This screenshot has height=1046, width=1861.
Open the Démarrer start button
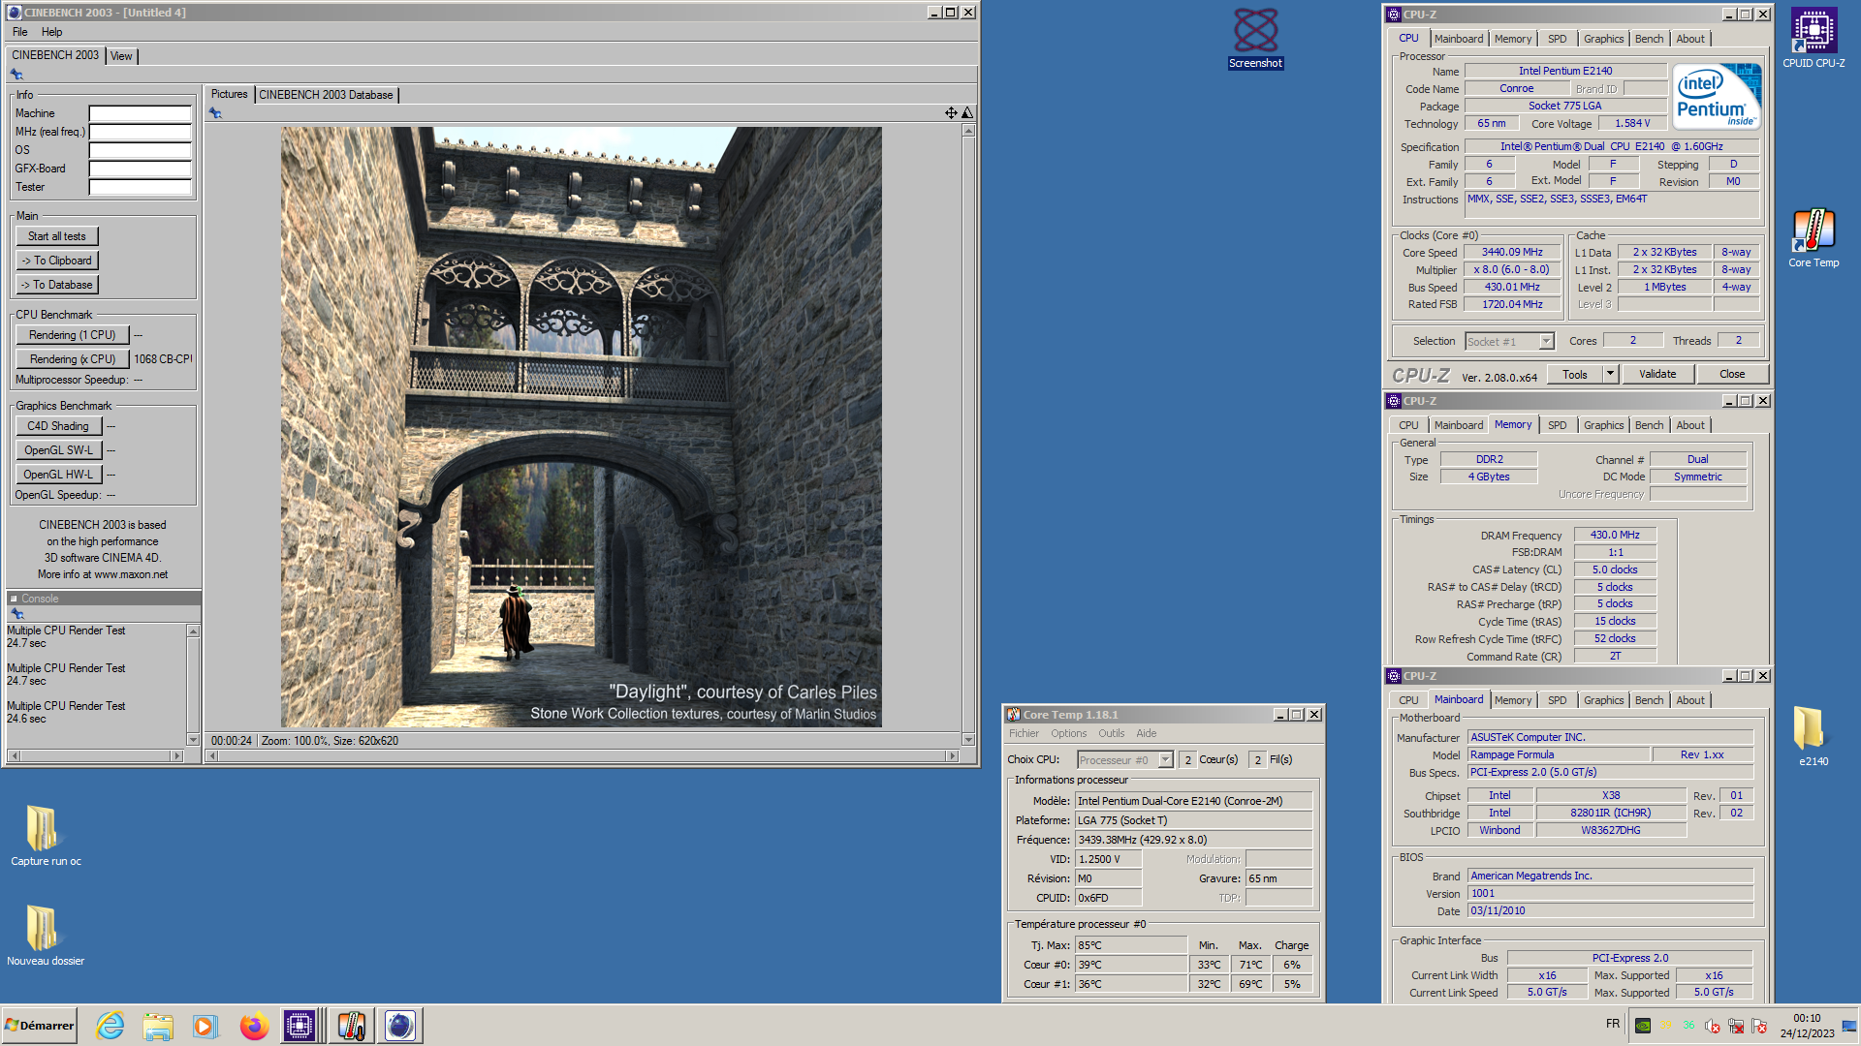pyautogui.click(x=40, y=1026)
